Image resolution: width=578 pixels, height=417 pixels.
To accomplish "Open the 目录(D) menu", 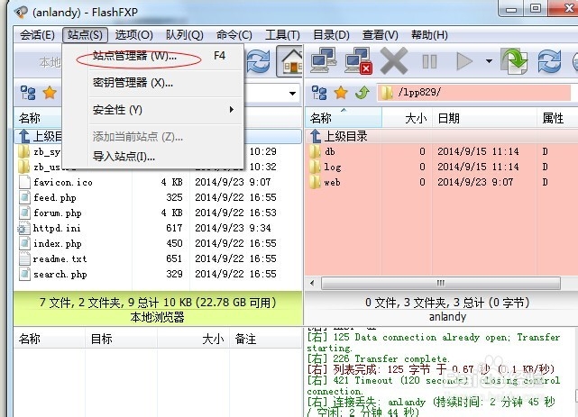I will click(x=331, y=35).
